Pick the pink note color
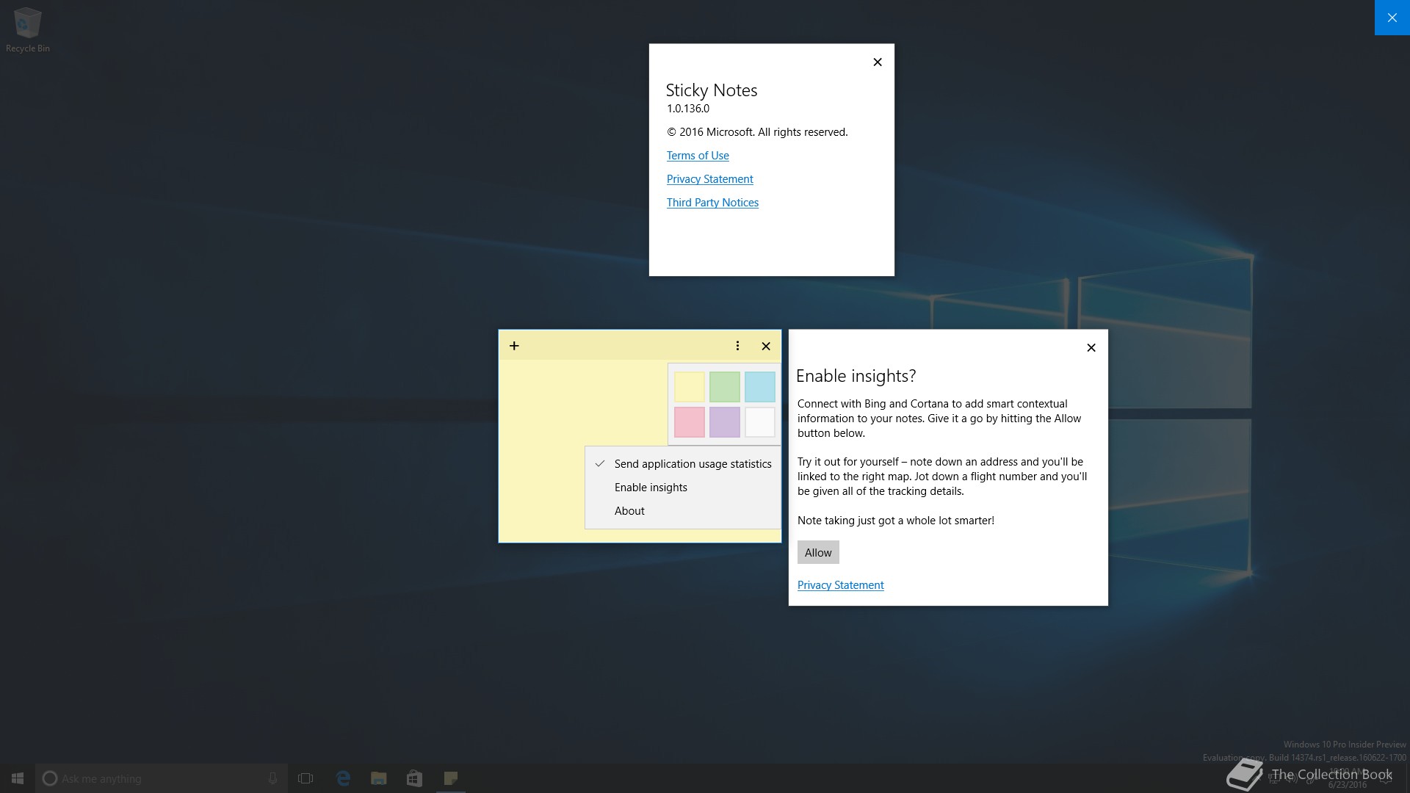This screenshot has width=1410, height=793. tap(690, 422)
